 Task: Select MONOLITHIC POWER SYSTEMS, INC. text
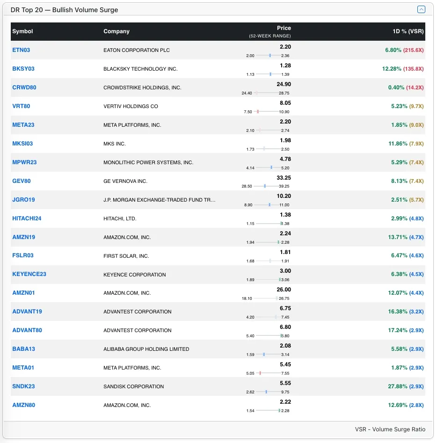click(x=148, y=162)
